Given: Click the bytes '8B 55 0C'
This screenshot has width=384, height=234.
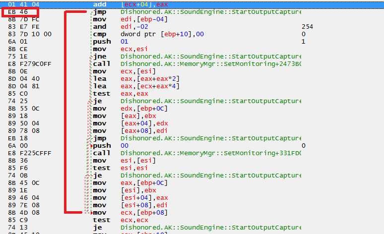Looking at the screenshot, I should point(23,109).
